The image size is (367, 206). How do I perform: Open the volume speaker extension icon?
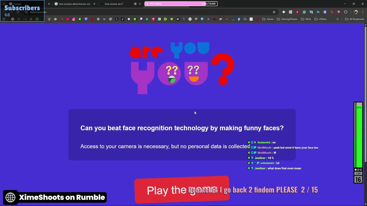290,12
